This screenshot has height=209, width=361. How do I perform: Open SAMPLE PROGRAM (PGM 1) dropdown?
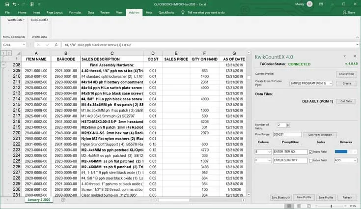point(311,83)
